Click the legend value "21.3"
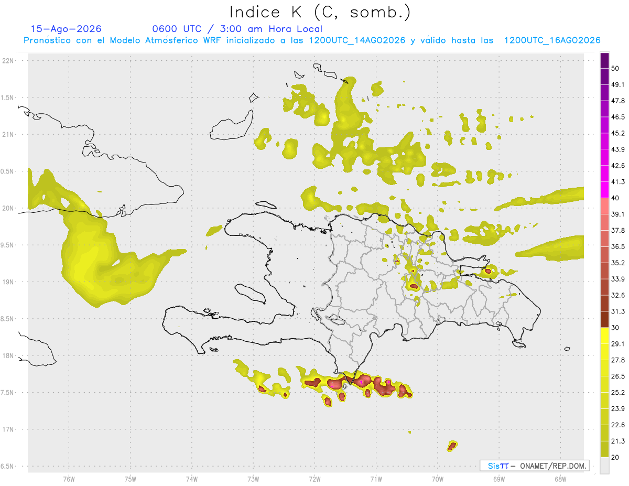The width and height of the screenshot is (629, 486). pyautogui.click(x=618, y=441)
